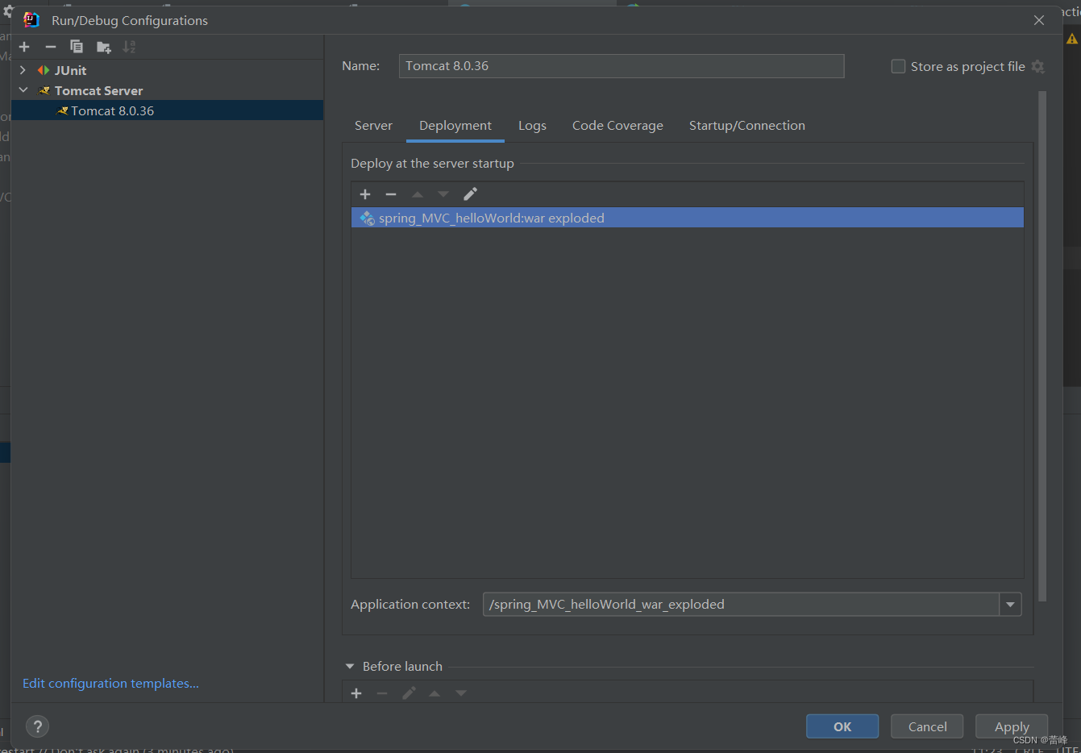Edit the Before launch task
This screenshot has height=753, width=1081.
click(x=409, y=693)
